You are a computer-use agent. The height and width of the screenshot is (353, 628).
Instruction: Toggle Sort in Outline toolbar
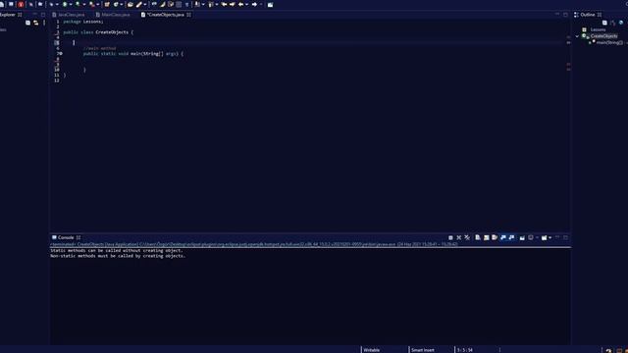tap(612, 23)
